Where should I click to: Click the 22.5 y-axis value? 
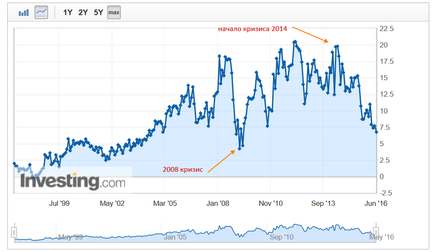pos(386,28)
